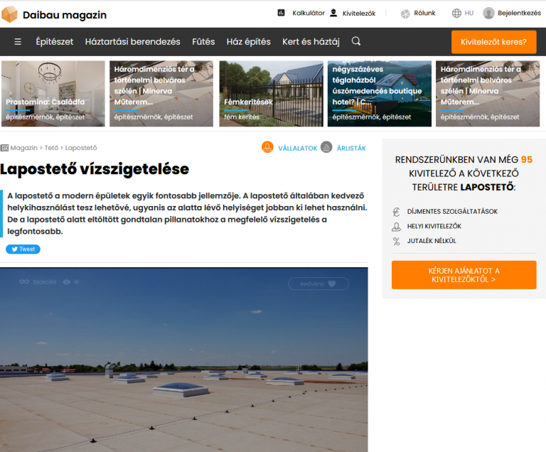Screen dimensions: 546x452
Task: Select the Háztartási berendezés menu item
Action: (133, 42)
